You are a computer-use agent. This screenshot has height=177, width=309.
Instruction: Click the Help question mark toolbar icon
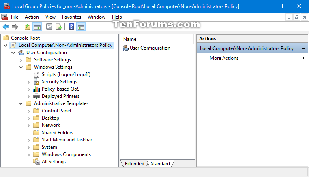point(71,27)
